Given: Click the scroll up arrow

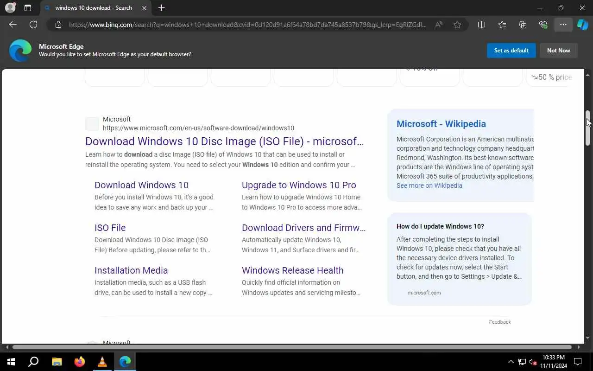Looking at the screenshot, I should point(587,75).
